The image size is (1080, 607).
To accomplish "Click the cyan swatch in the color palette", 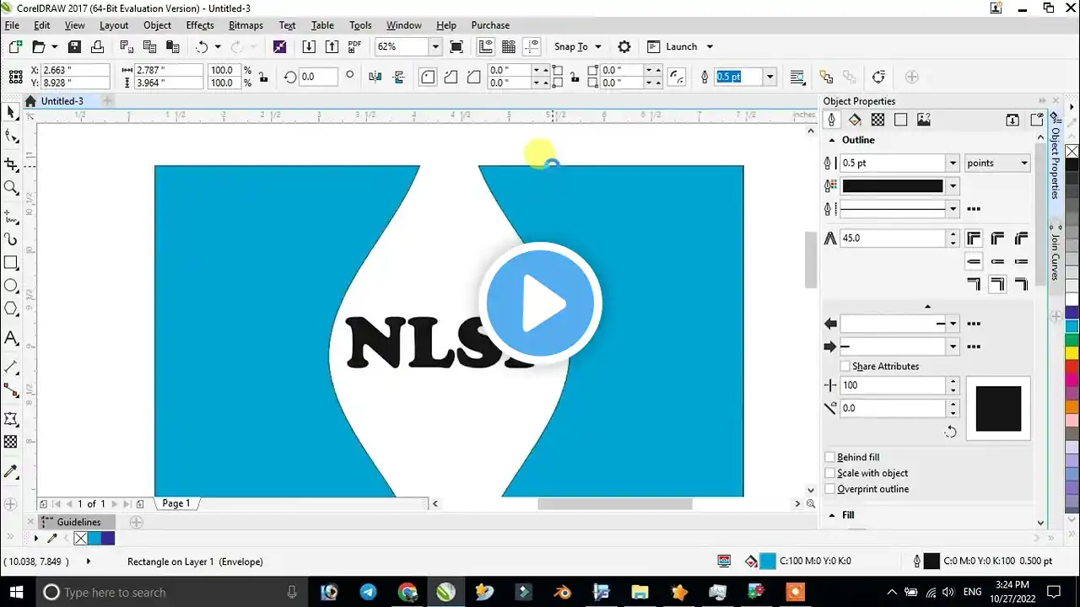I will pyautogui.click(x=1072, y=326).
